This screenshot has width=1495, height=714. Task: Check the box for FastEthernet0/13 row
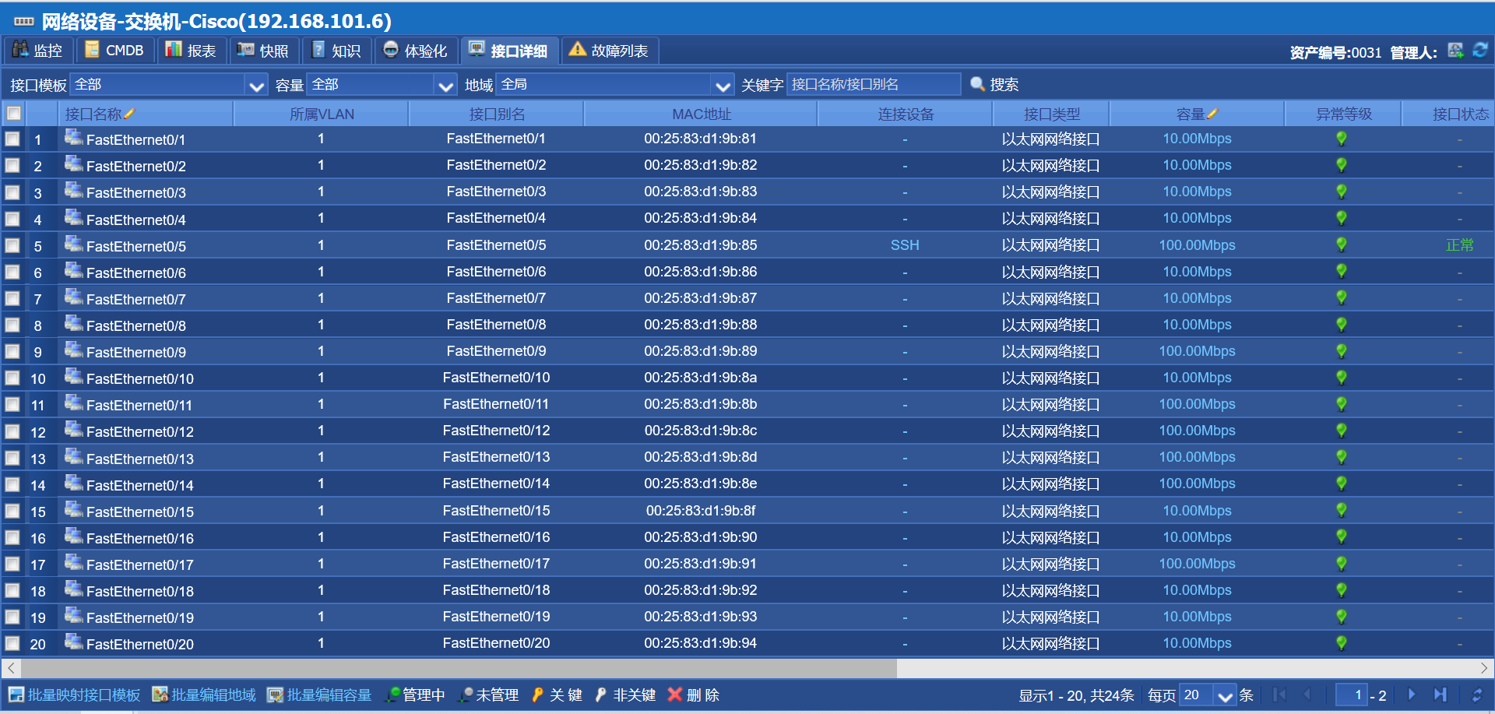12,458
